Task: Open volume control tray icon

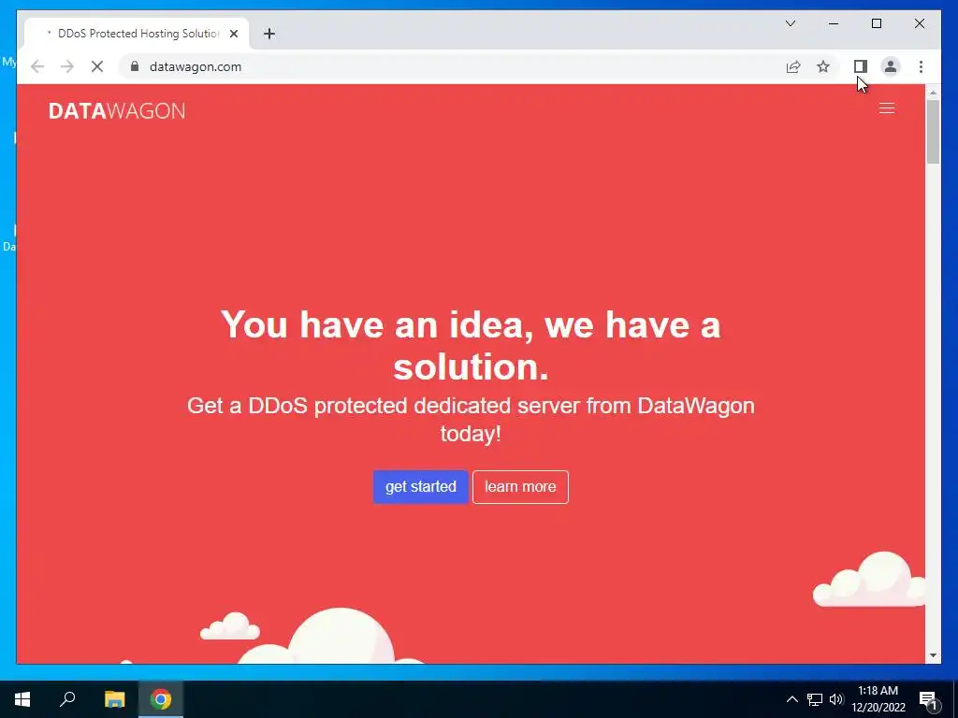Action: pos(835,699)
